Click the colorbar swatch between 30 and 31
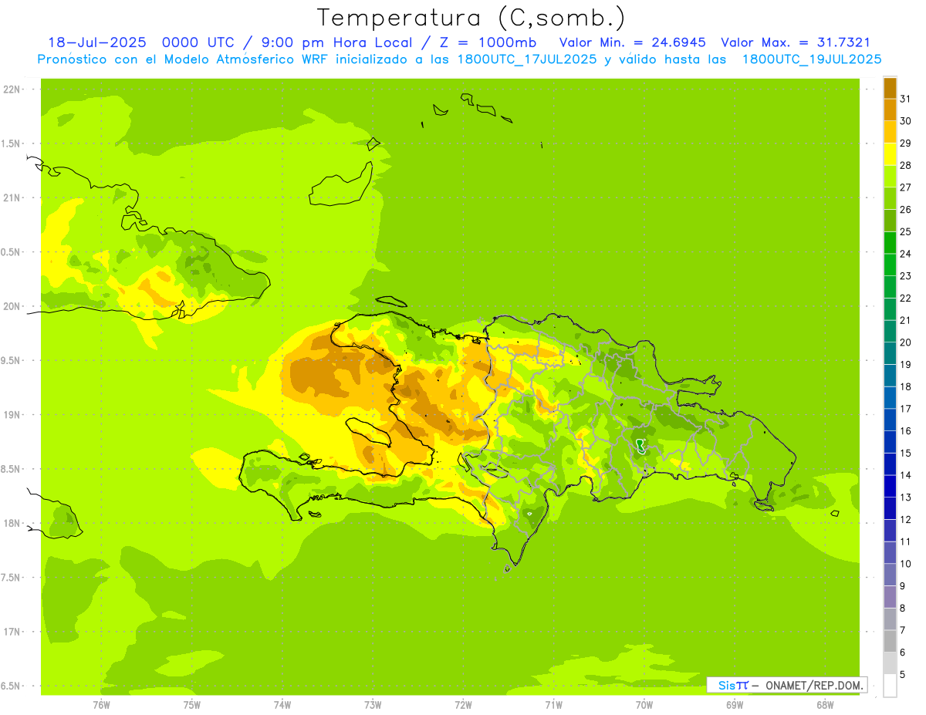This screenshot has height=715, width=926. click(x=890, y=110)
